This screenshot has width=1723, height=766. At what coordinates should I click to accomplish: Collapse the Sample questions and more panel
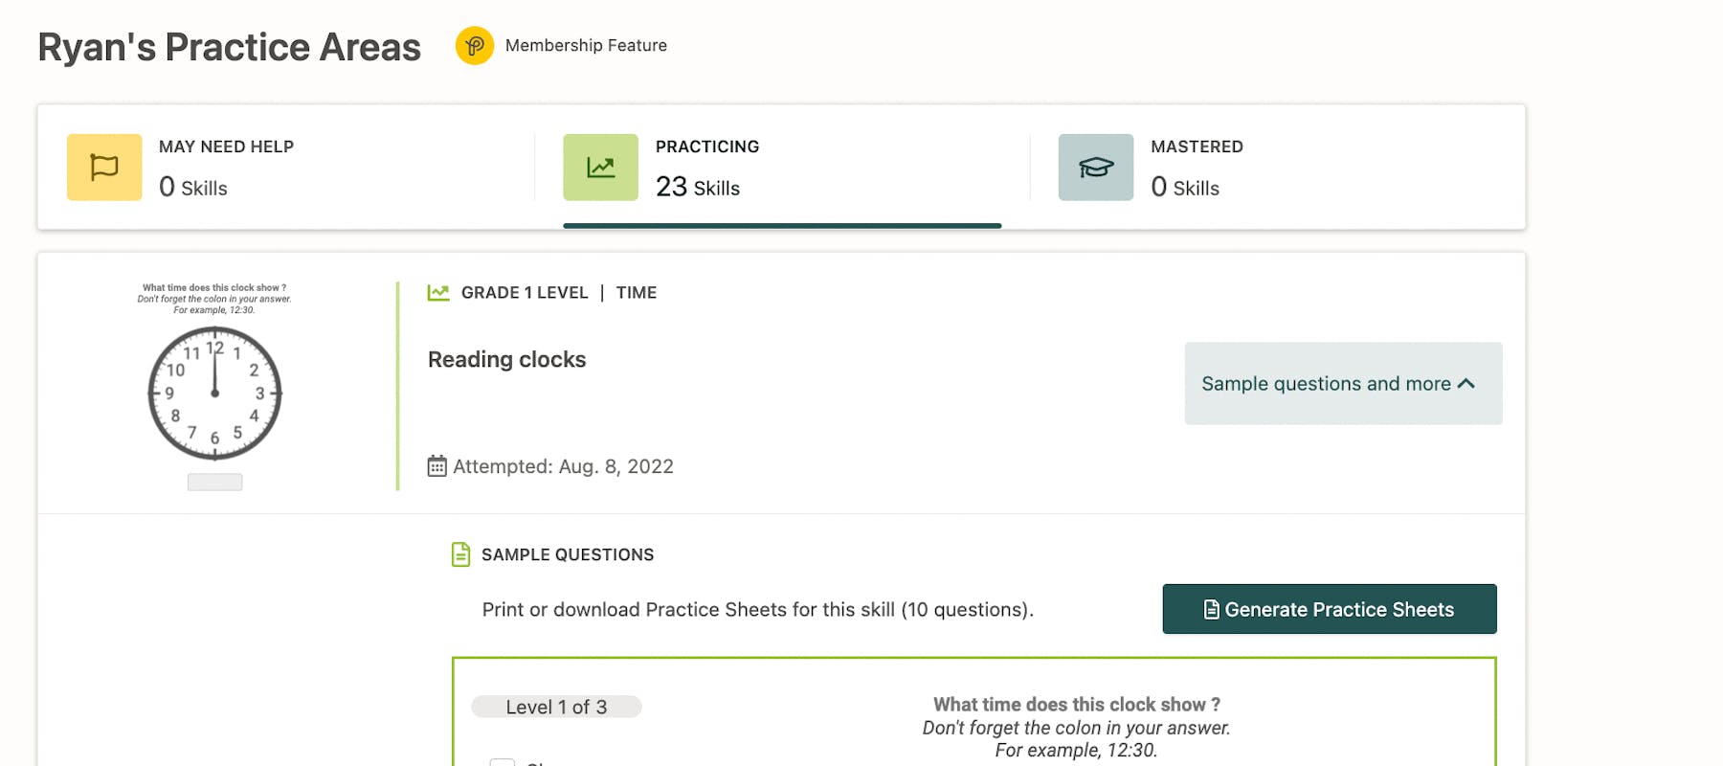tap(1342, 384)
